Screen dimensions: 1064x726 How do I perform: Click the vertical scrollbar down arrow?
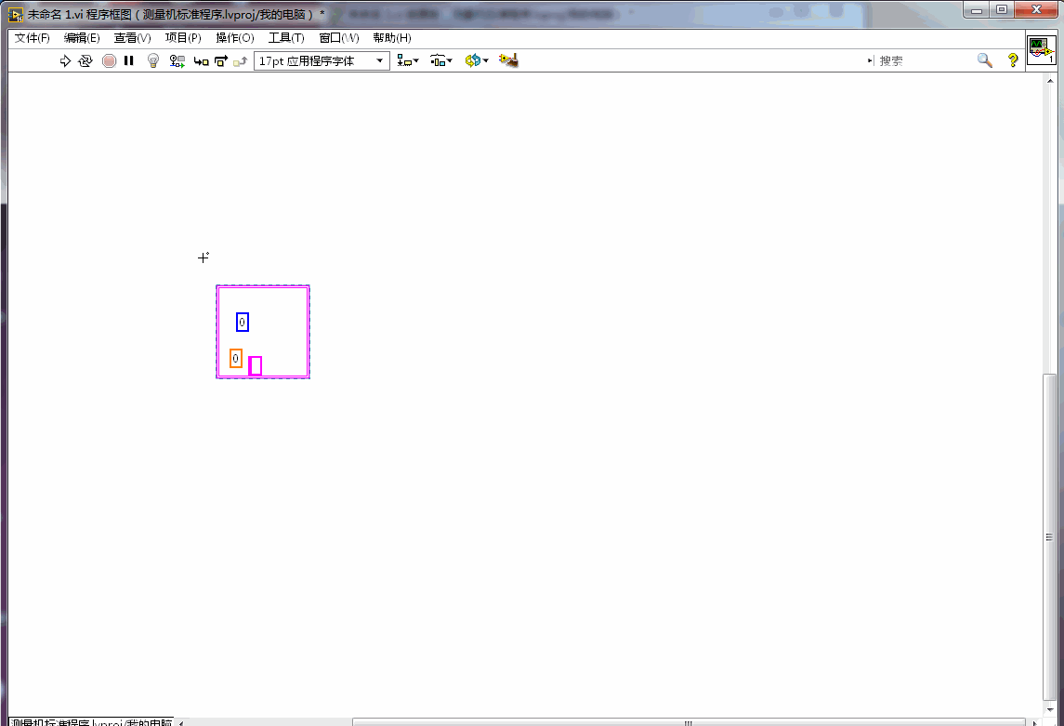1050,709
